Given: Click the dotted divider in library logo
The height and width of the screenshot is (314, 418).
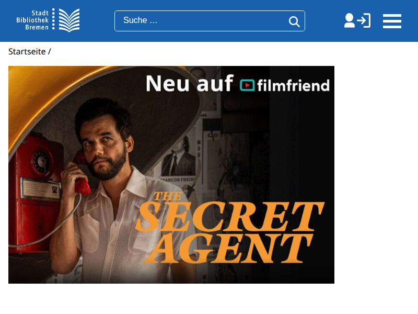Looking at the screenshot, I should coord(53,19).
